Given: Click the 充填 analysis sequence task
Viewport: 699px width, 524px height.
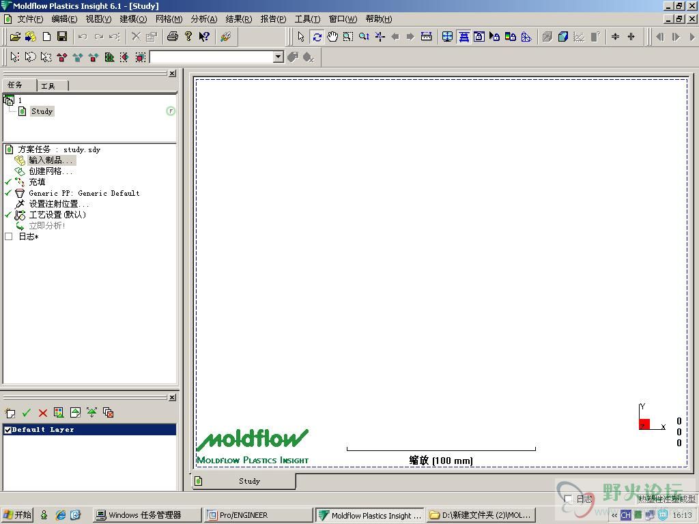Looking at the screenshot, I should click(37, 182).
